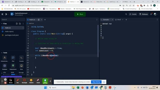
Task: Reload the browser page
Action: 9,5
